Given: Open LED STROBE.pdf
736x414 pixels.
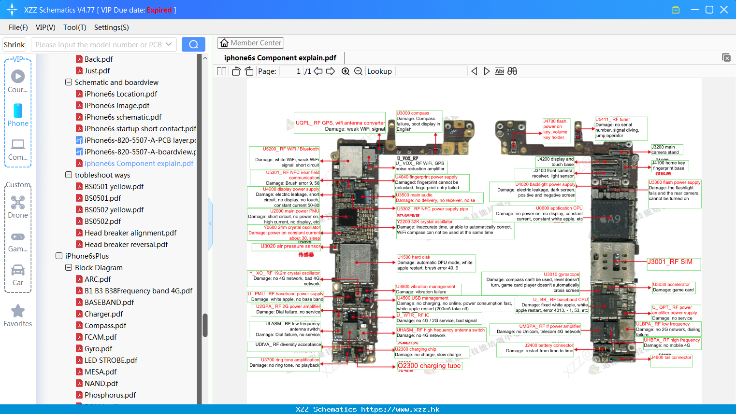Looking at the screenshot, I should (x=111, y=360).
